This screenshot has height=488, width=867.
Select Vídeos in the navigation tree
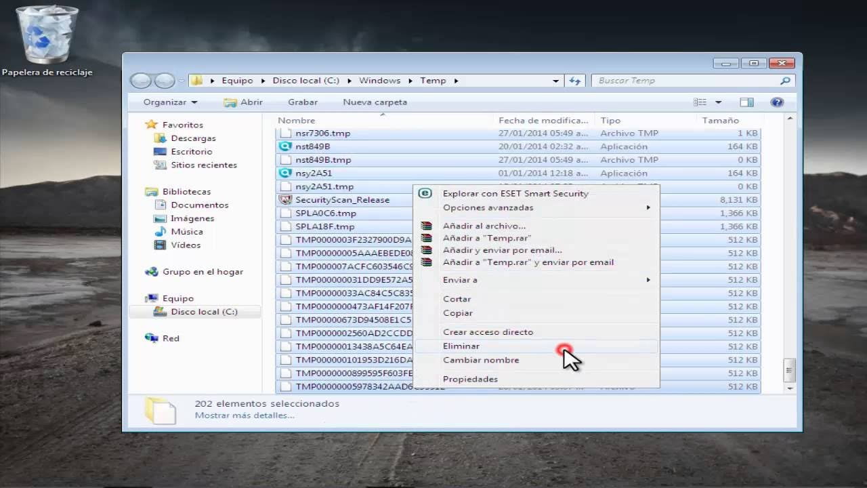[186, 245]
